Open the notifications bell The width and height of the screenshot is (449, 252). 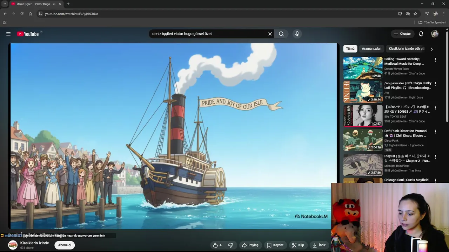click(x=421, y=34)
